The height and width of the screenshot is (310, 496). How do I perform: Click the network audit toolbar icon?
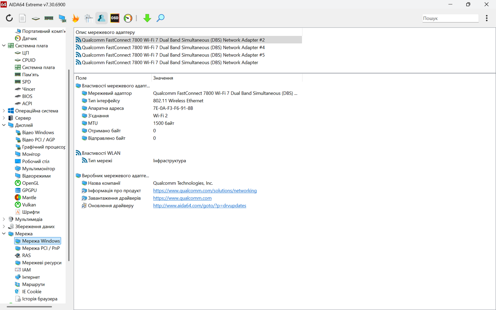pos(89,19)
